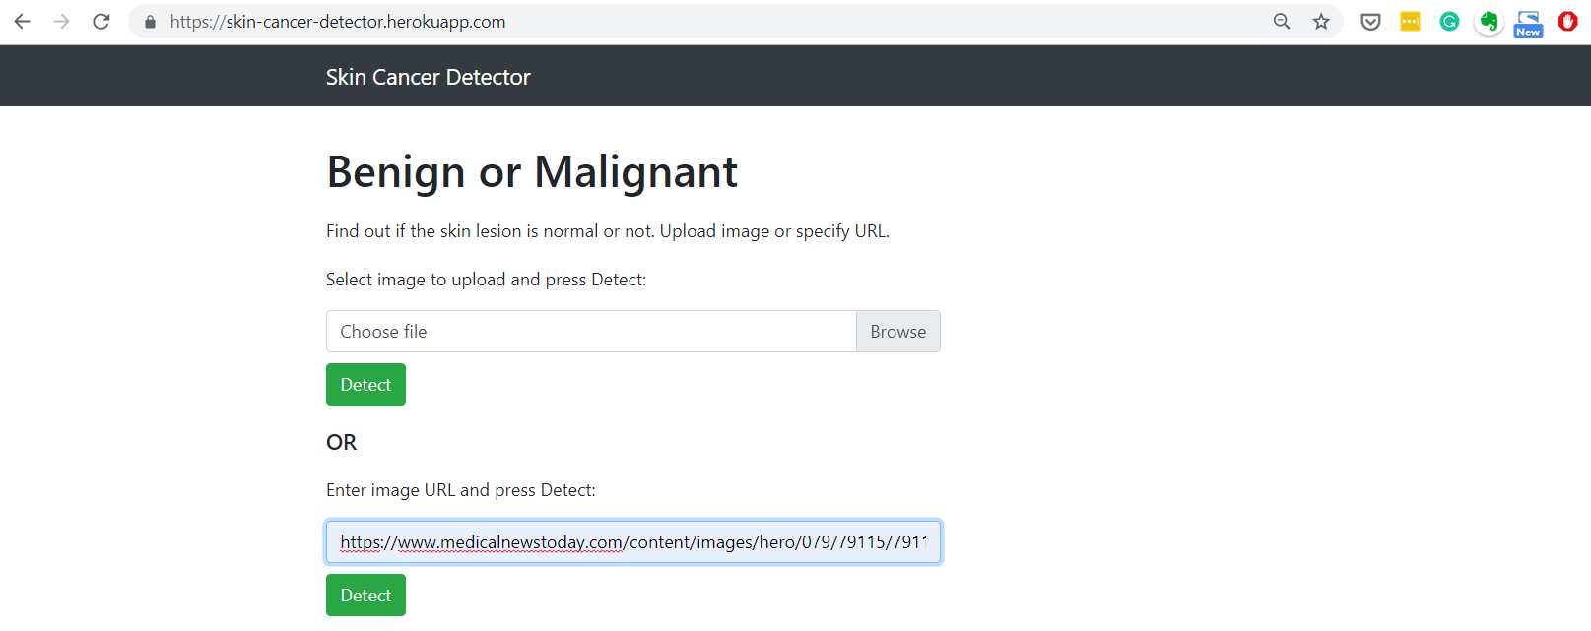Open the zoom magnifier in address bar
This screenshot has width=1591, height=631.
[1282, 22]
